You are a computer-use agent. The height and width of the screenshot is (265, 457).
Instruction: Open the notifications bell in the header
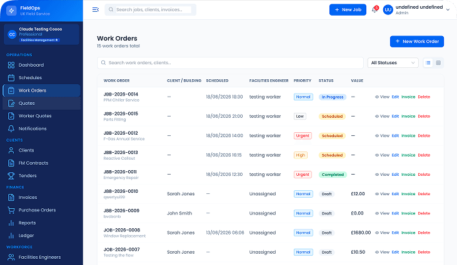point(374,9)
